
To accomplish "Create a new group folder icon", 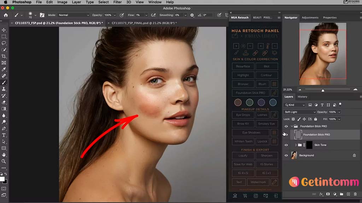I will (341, 194).
